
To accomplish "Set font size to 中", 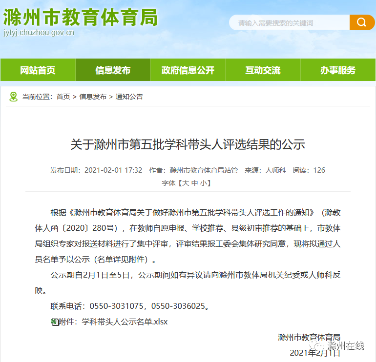I will pyautogui.click(x=195, y=183).
